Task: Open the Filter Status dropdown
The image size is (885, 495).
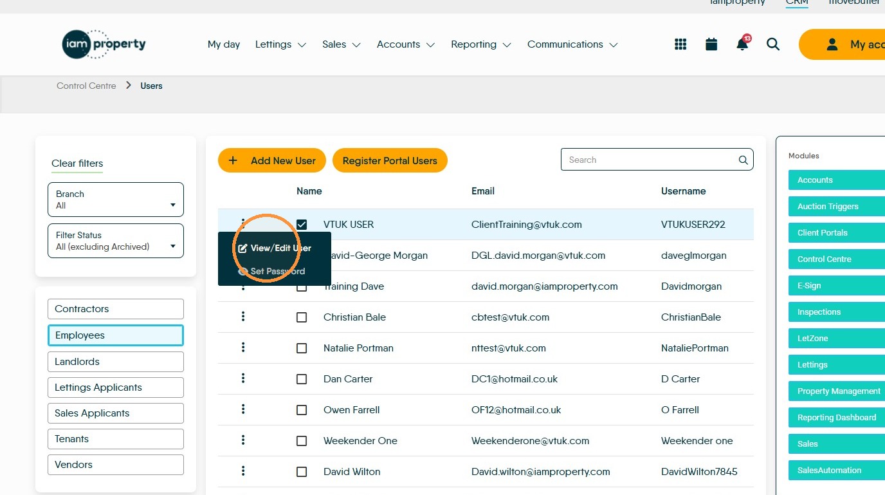Action: [x=116, y=241]
